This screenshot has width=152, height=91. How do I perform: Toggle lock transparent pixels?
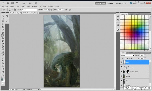click(x=125, y=58)
